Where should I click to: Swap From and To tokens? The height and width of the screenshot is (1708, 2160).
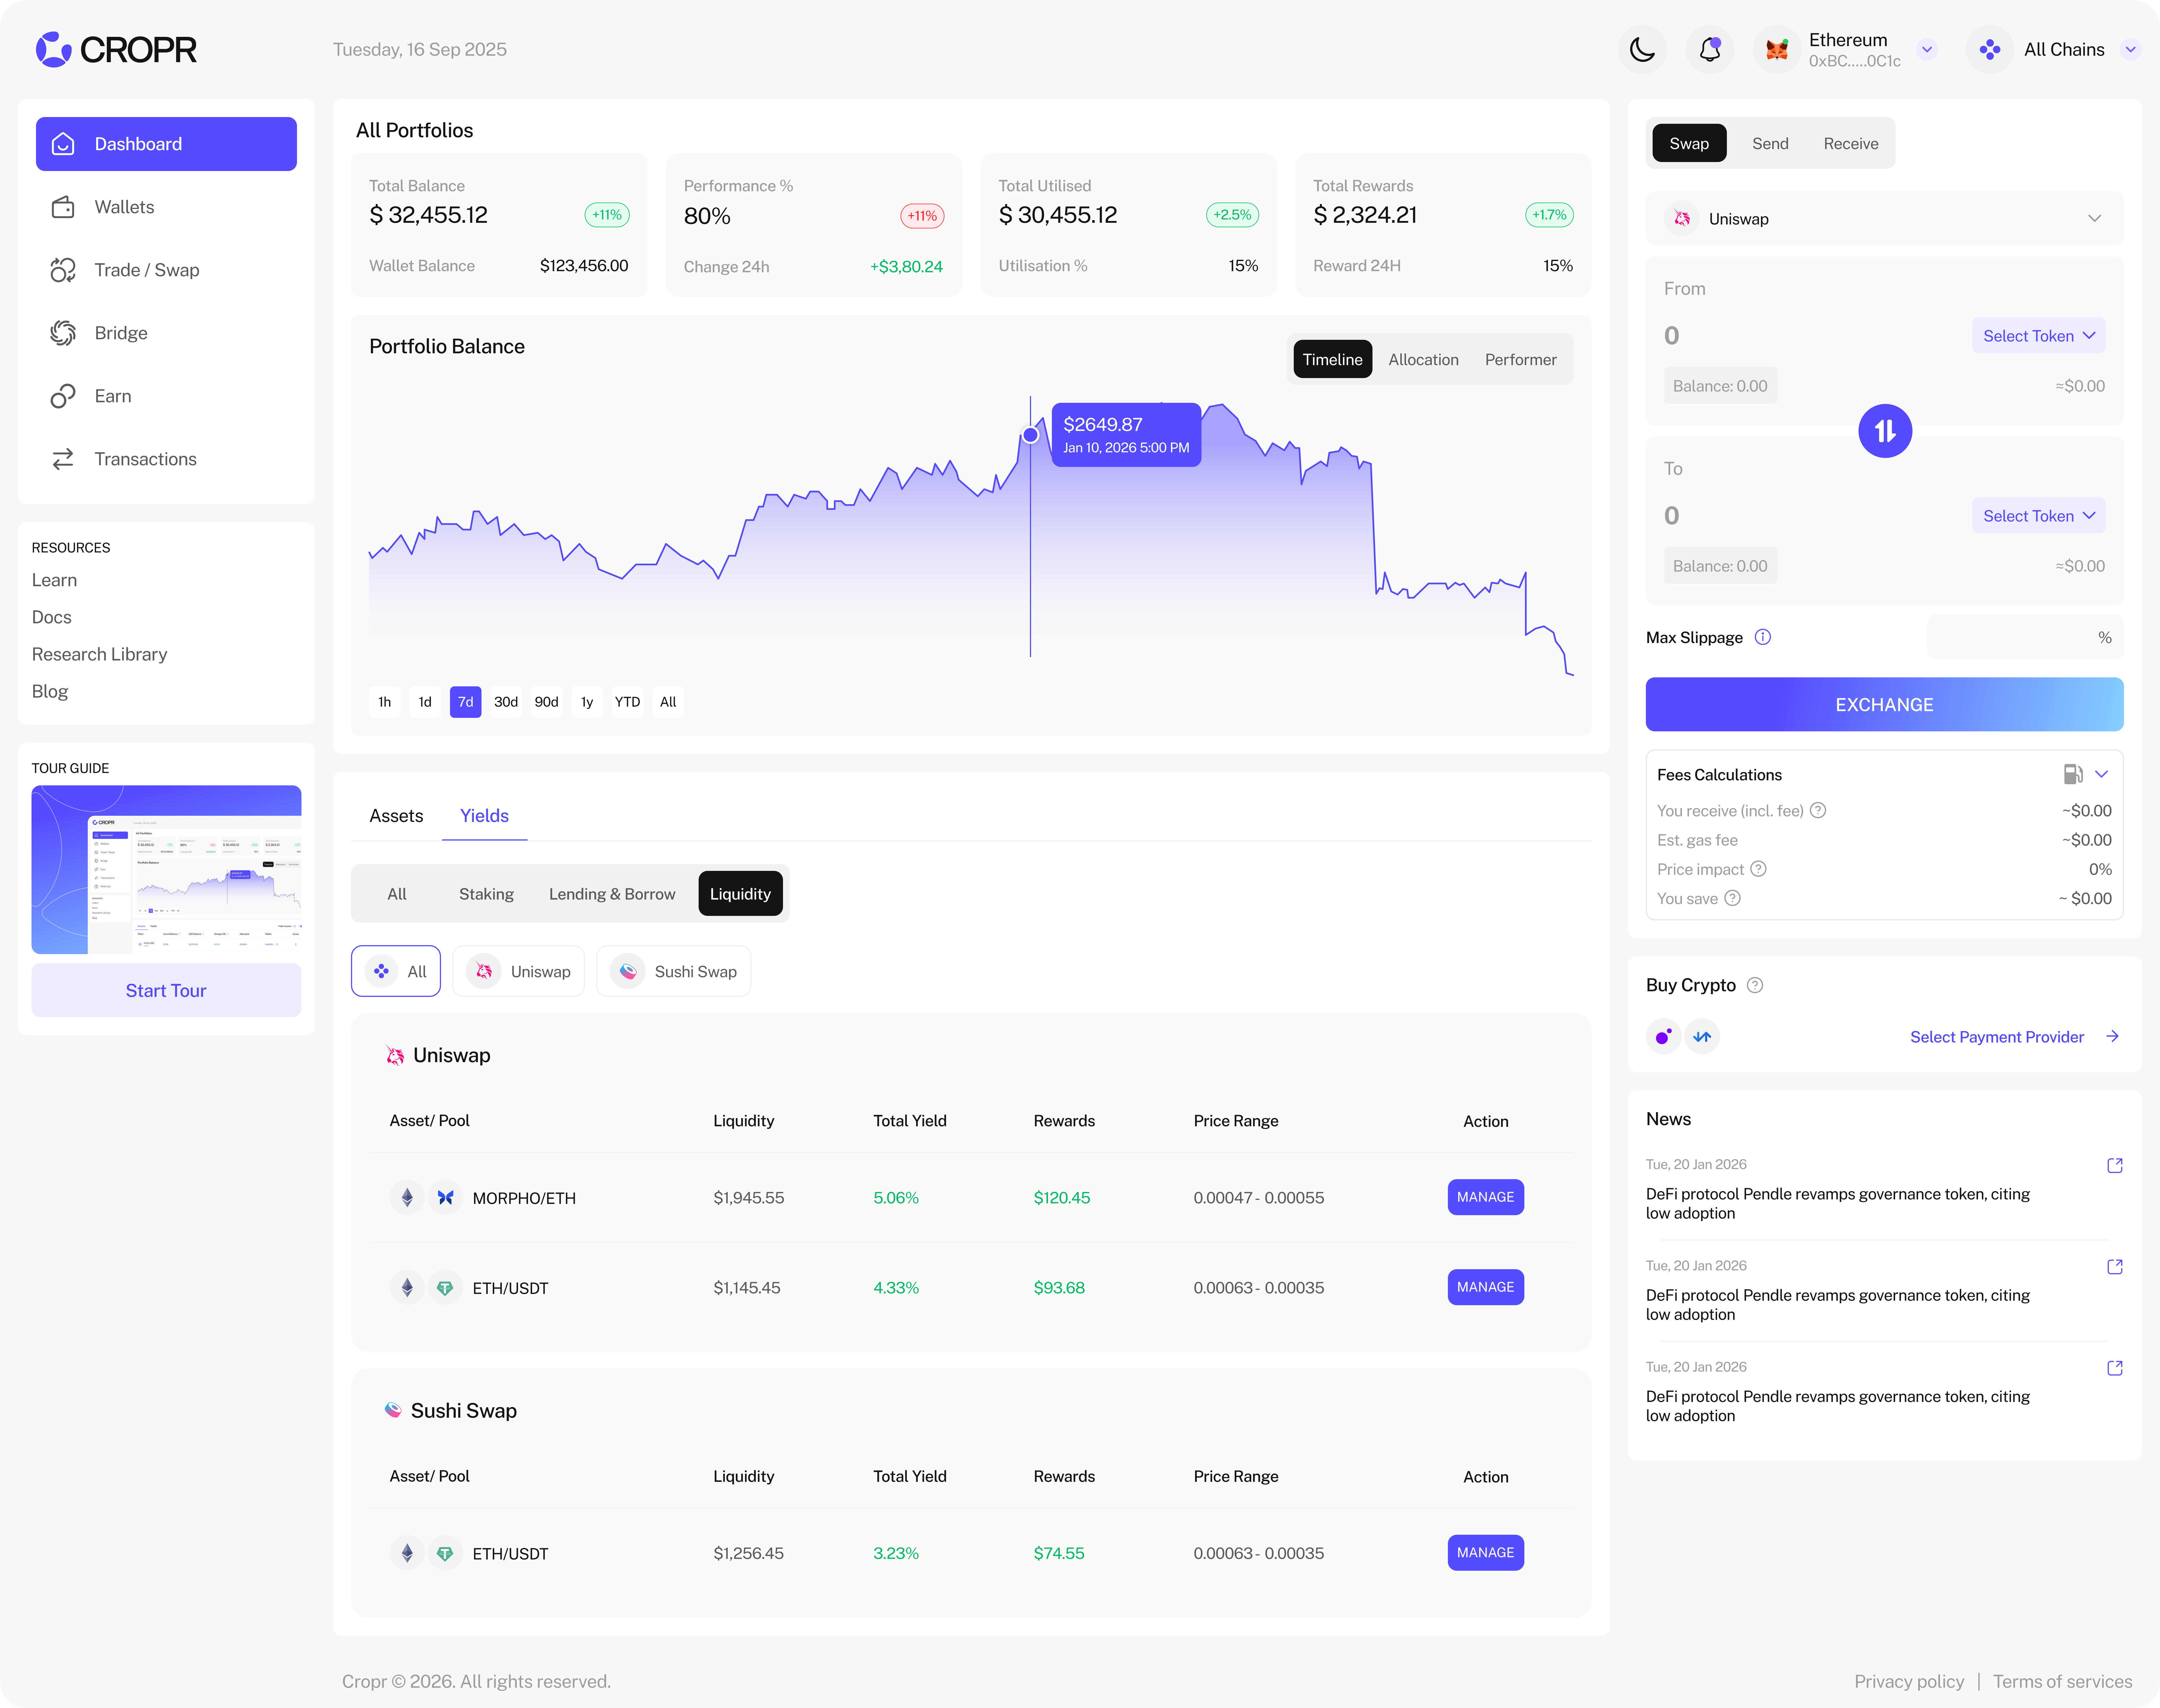click(x=1885, y=431)
